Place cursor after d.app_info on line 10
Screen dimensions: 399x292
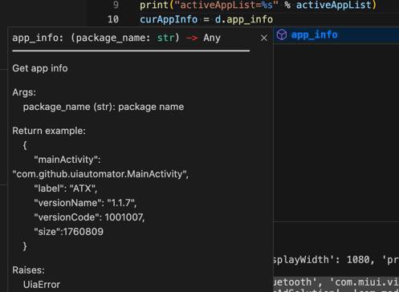coord(273,19)
